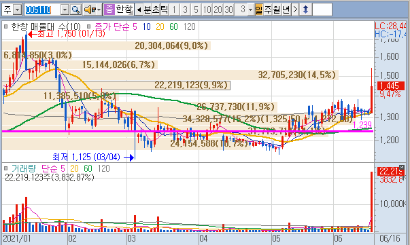The image size is (410, 245).
Task: Click volume profile label 20,304,064(9.0%)
Action: tap(171, 45)
